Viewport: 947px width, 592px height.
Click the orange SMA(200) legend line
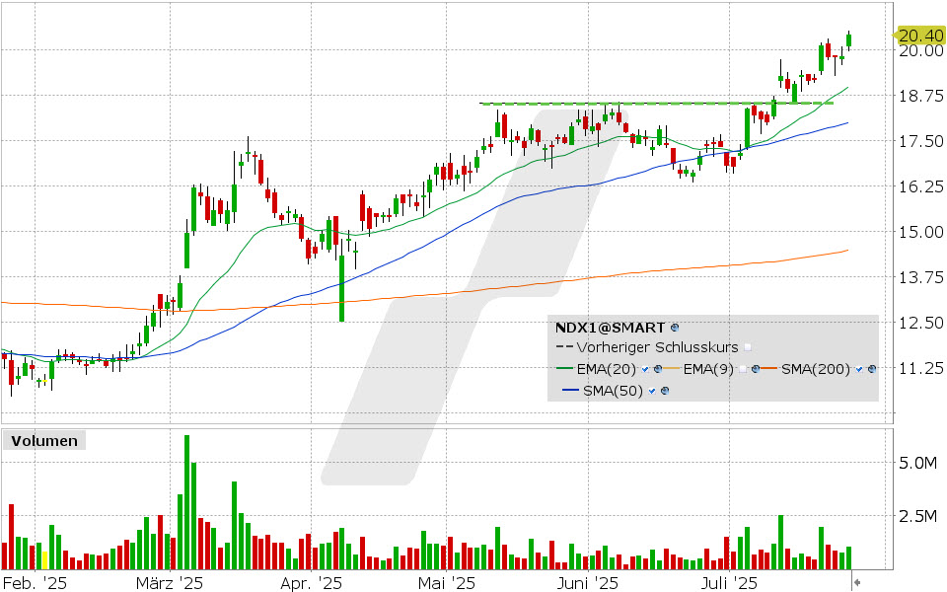(x=768, y=368)
